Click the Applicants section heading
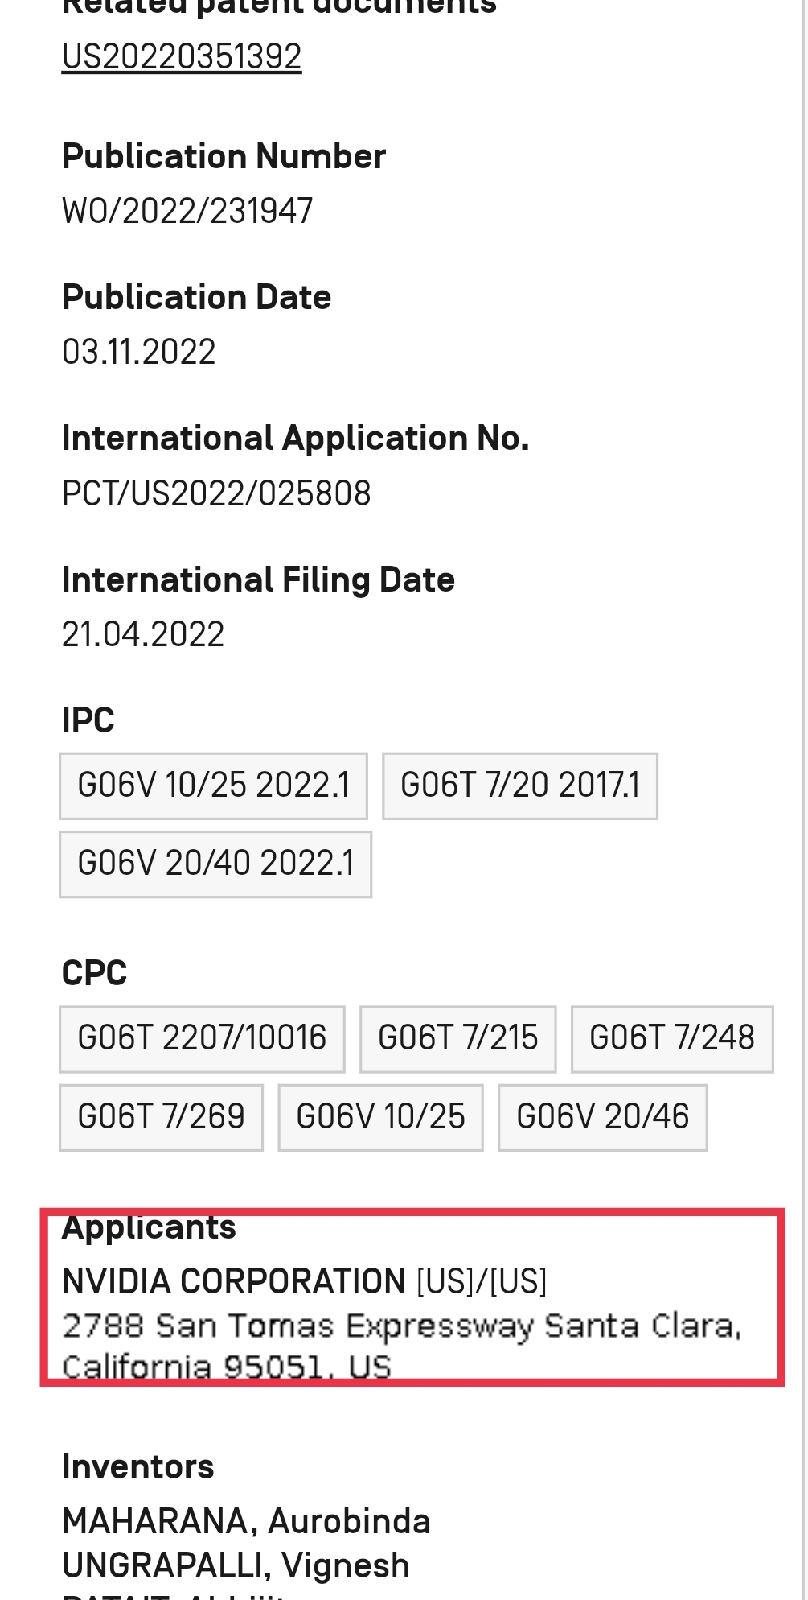Image resolution: width=808 pixels, height=1600 pixels. (150, 1228)
